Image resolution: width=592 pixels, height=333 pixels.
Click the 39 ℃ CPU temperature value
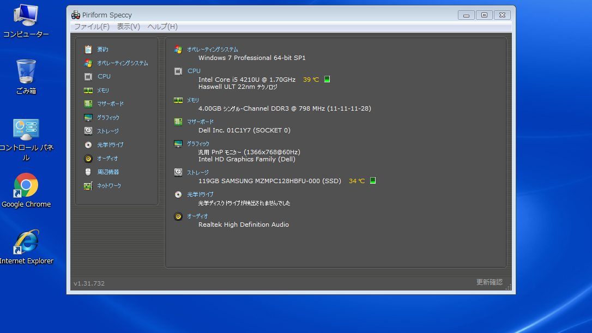(x=311, y=80)
